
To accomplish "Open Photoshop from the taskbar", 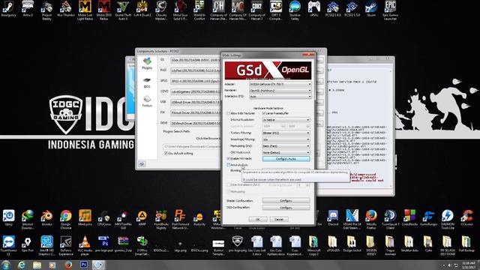I will 84,265.
